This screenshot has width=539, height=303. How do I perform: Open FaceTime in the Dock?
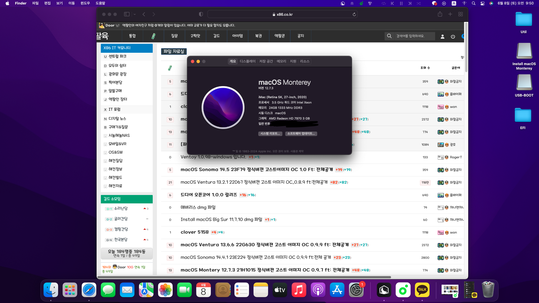[x=184, y=290]
